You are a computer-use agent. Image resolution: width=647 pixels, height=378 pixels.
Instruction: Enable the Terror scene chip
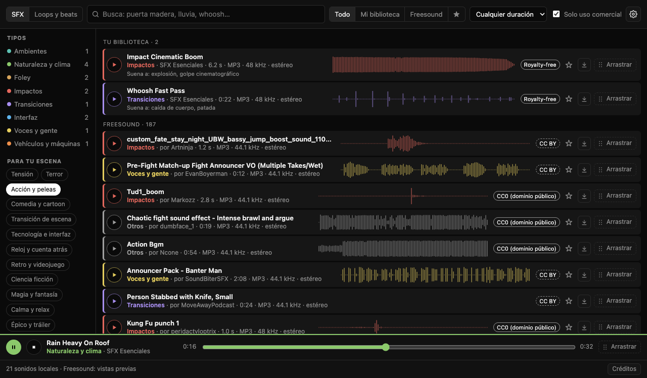[55, 174]
